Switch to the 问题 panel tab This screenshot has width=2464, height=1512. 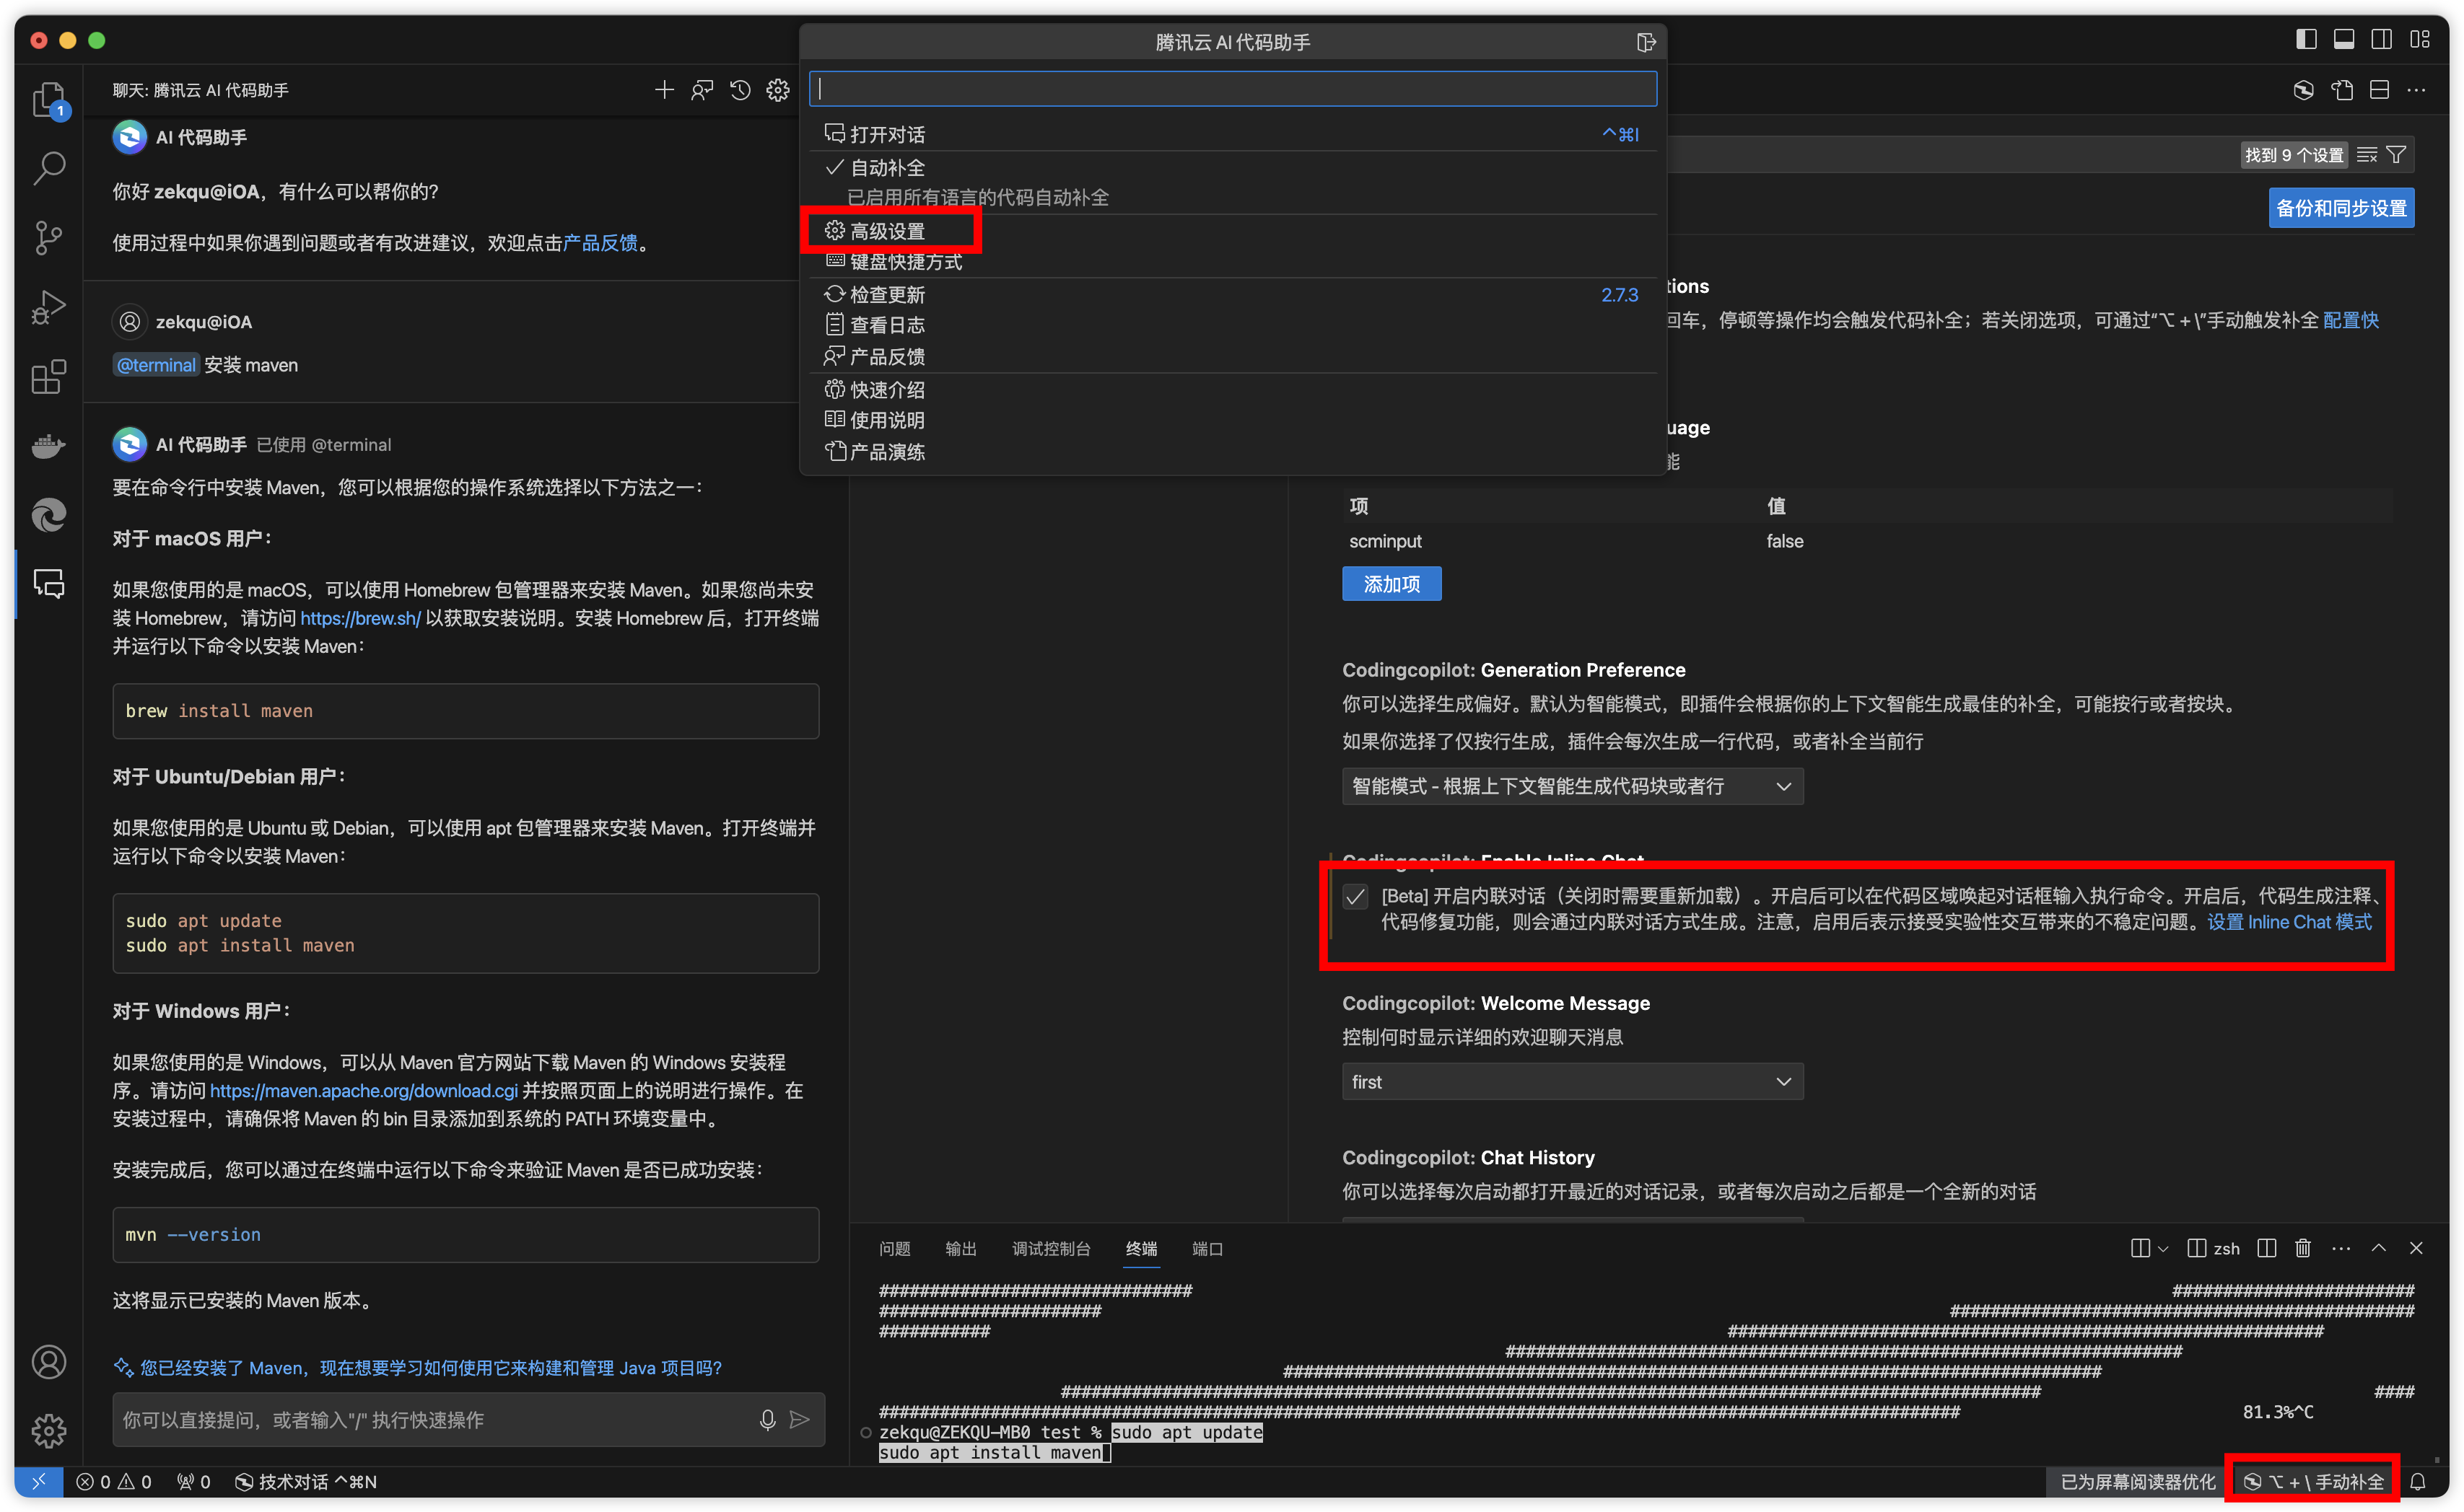894,1249
